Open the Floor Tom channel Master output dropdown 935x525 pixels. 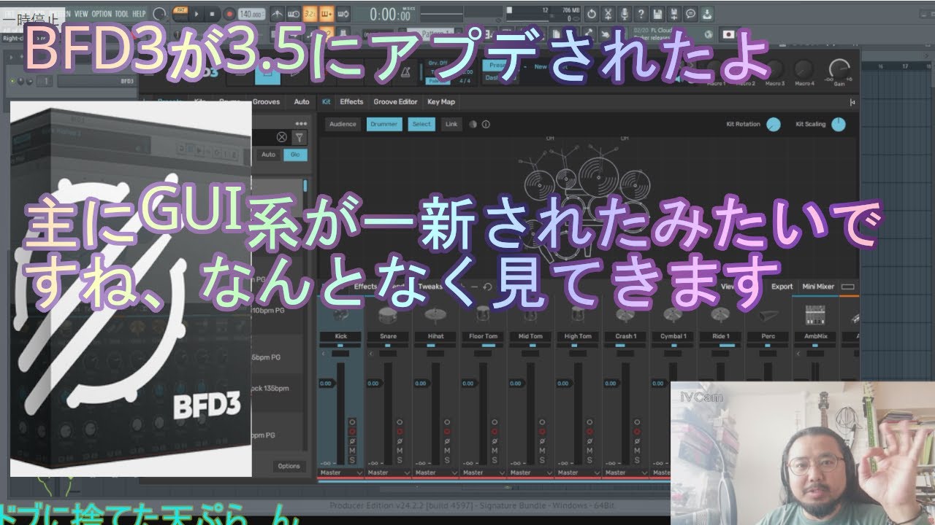pos(484,472)
